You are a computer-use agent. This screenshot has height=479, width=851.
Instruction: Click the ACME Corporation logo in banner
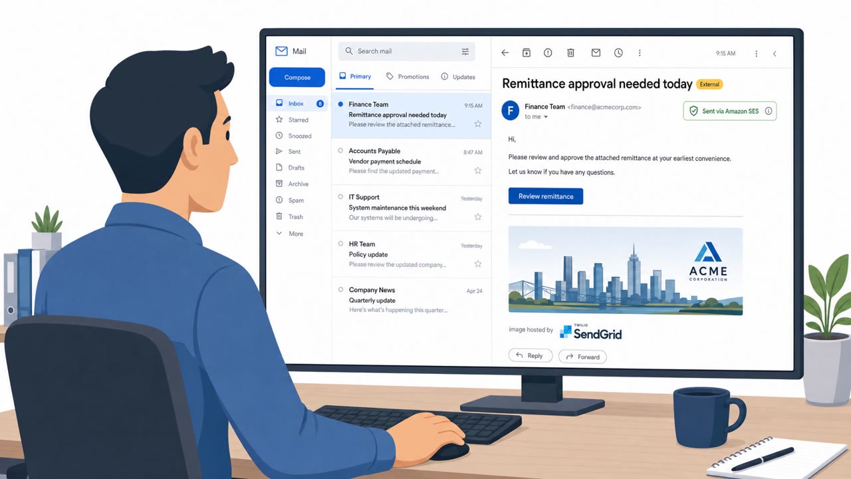tap(708, 262)
